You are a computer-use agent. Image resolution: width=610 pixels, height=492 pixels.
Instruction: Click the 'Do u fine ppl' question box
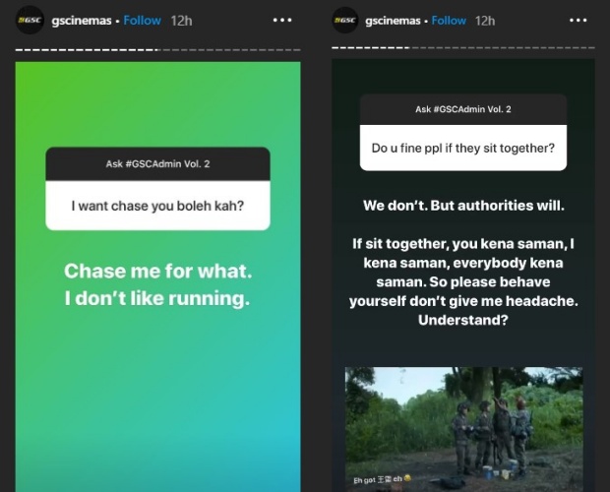click(x=462, y=149)
